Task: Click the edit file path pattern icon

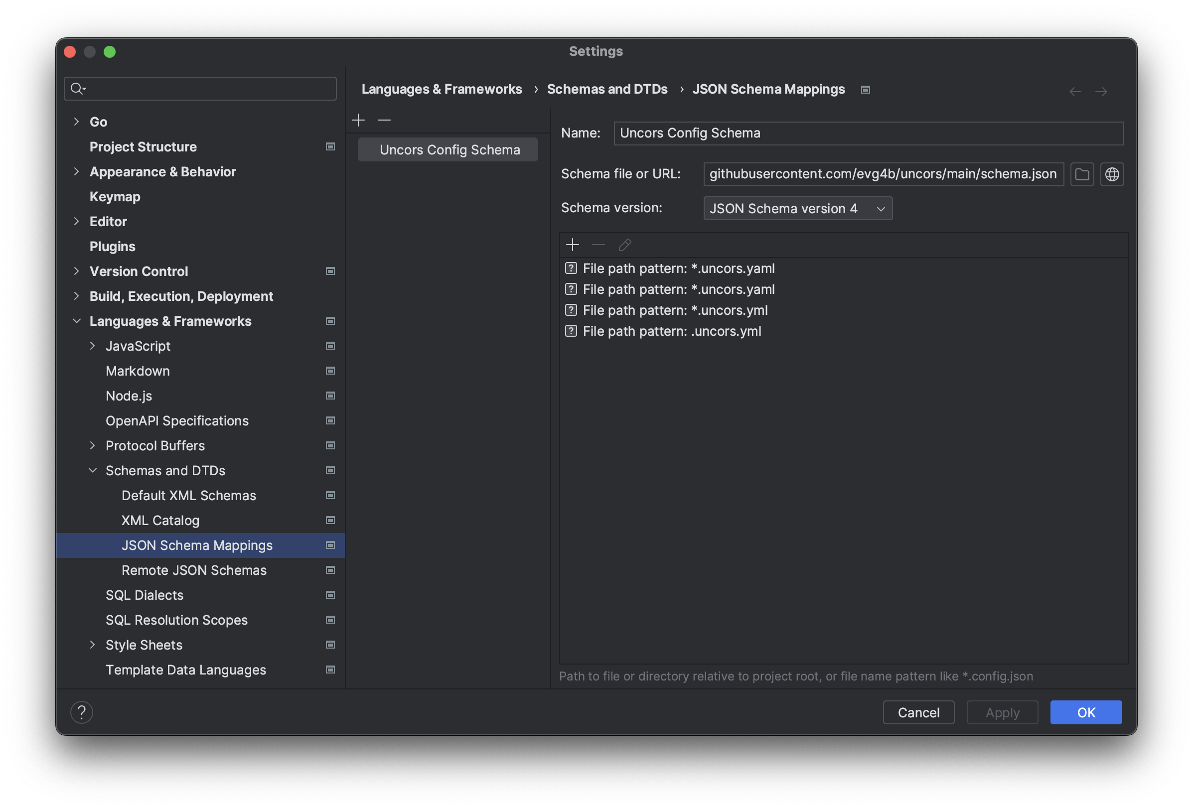Action: (624, 244)
